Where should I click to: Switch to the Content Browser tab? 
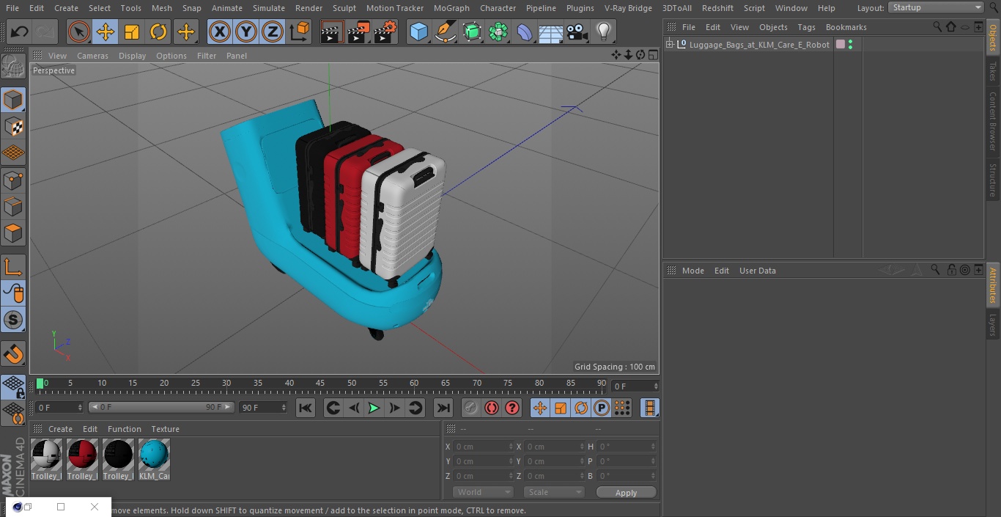(x=993, y=120)
